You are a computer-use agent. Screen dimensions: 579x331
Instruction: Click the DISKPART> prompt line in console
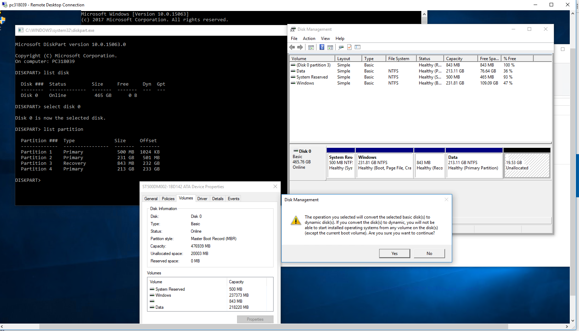point(28,180)
